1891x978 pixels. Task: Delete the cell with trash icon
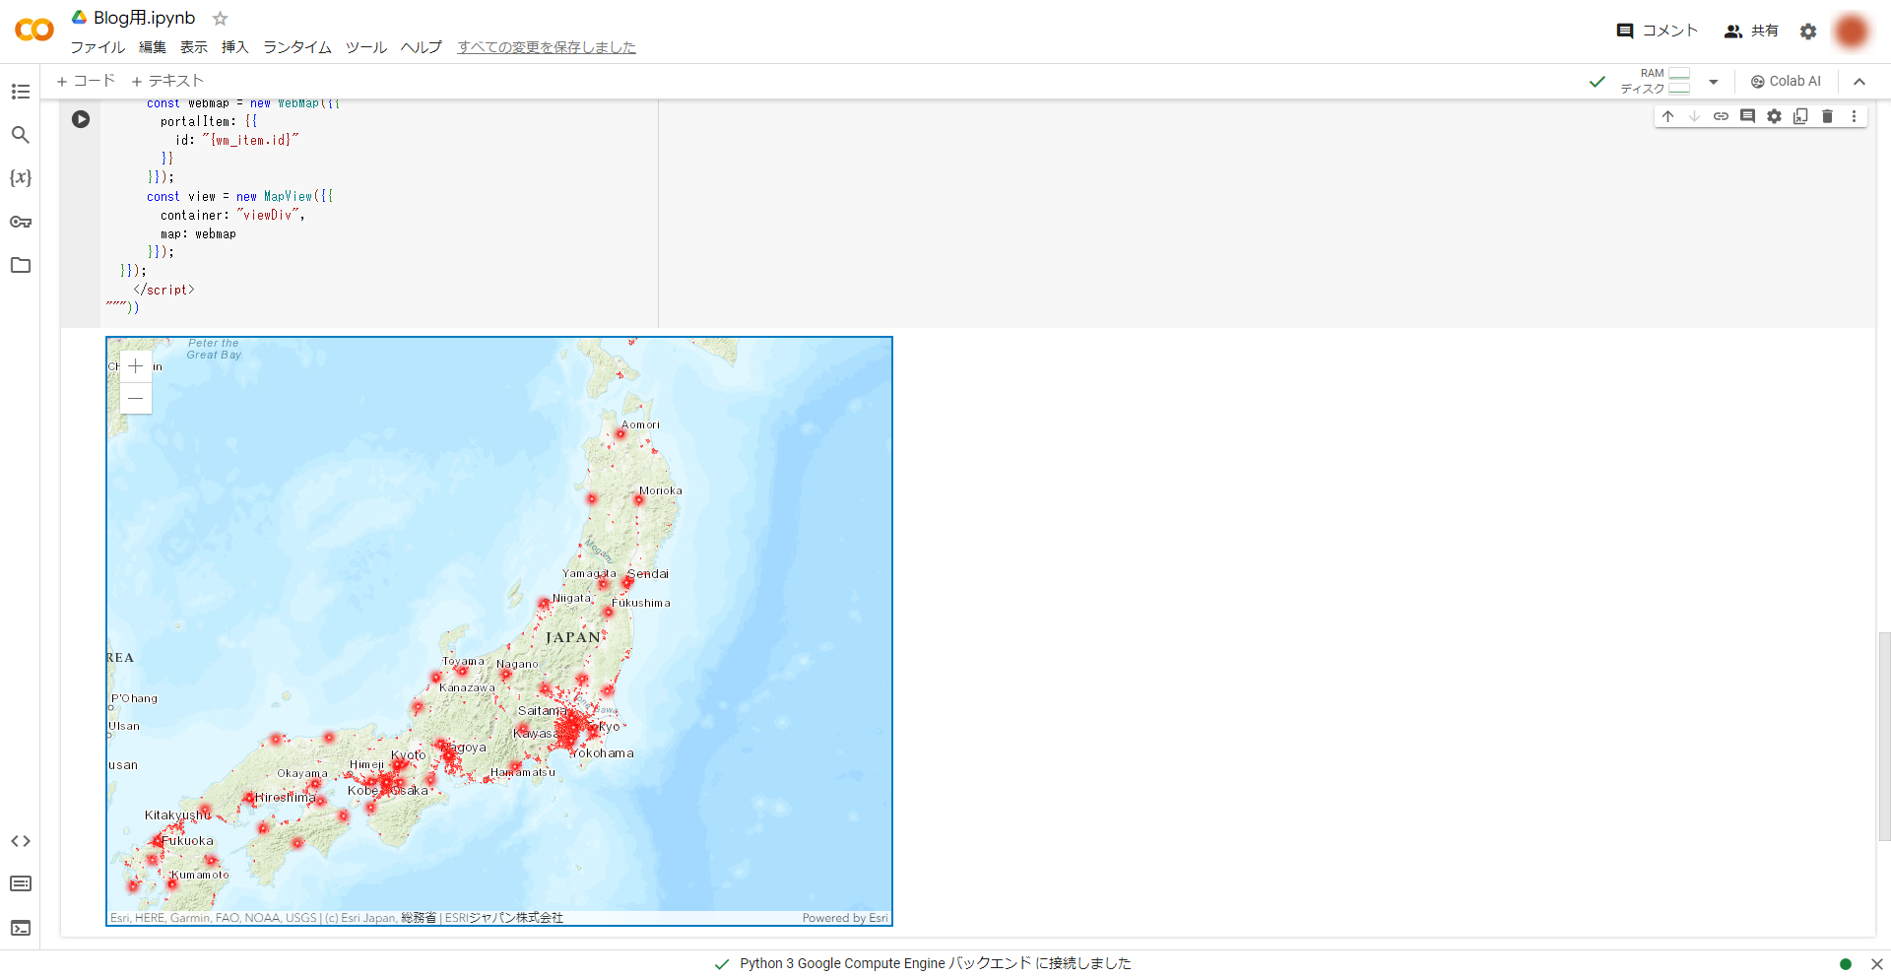[x=1827, y=116]
